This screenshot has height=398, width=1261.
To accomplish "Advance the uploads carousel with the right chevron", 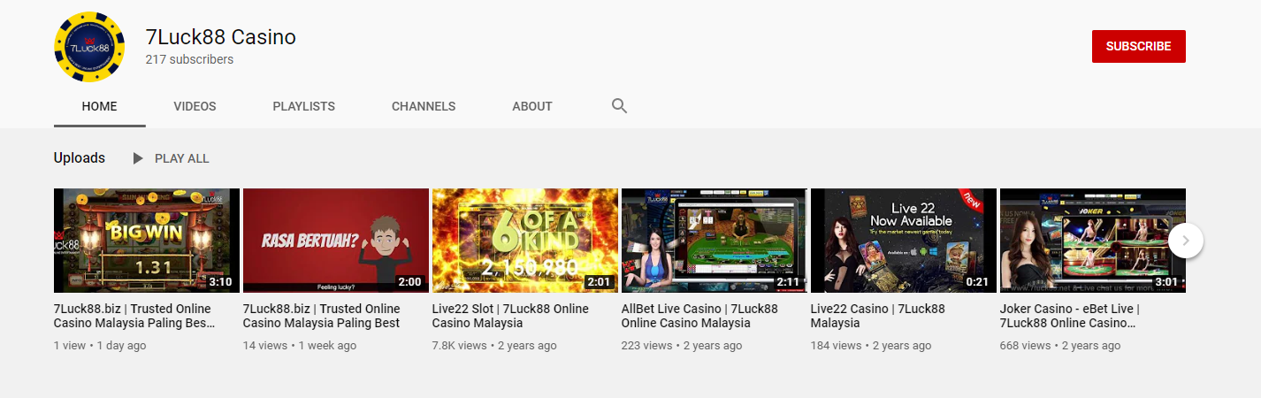I will pyautogui.click(x=1186, y=240).
